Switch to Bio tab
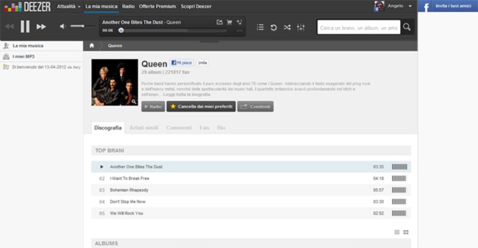 coord(221,128)
